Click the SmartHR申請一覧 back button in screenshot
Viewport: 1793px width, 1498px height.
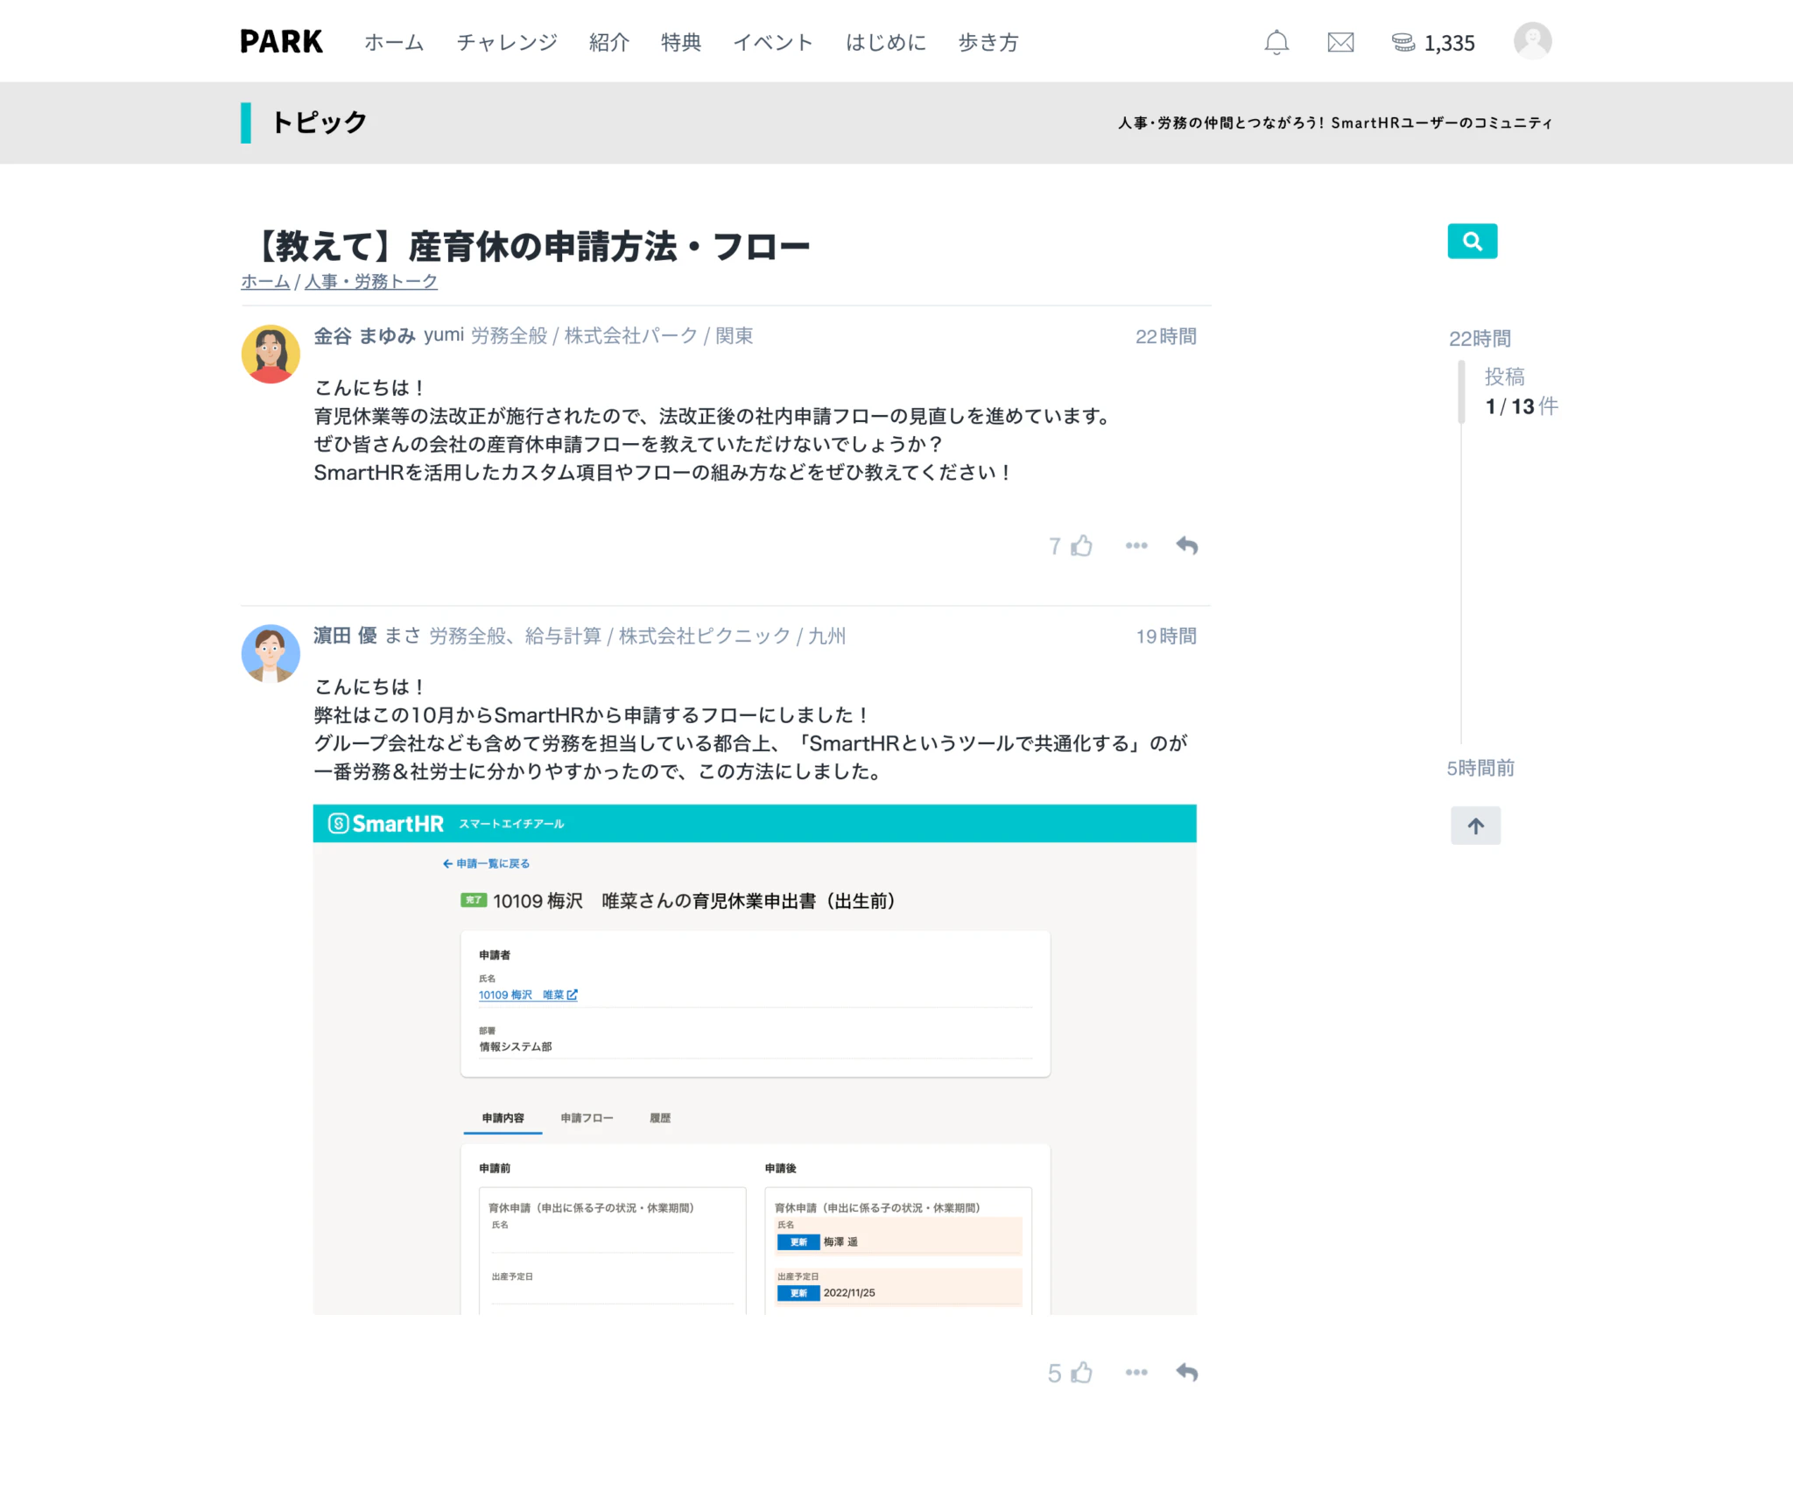click(x=486, y=863)
